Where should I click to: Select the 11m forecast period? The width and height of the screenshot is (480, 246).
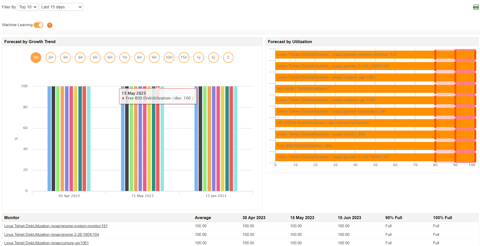[184, 58]
